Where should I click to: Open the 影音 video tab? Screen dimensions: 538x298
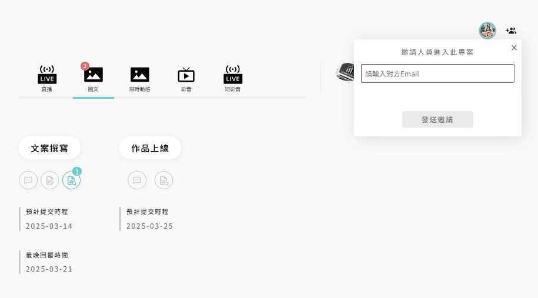(x=186, y=78)
